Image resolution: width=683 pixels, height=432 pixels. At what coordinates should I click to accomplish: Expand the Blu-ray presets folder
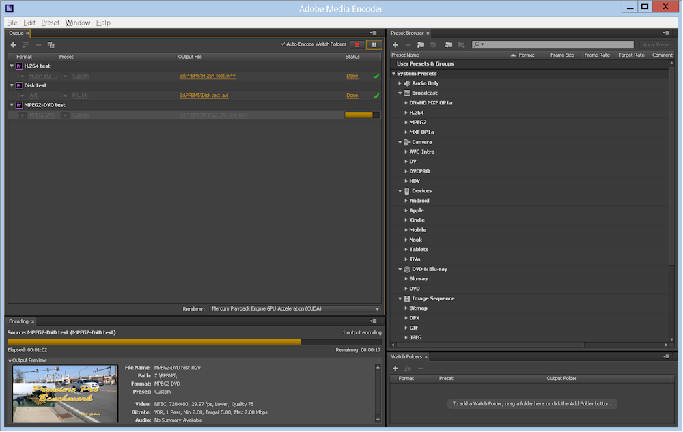pyautogui.click(x=406, y=279)
